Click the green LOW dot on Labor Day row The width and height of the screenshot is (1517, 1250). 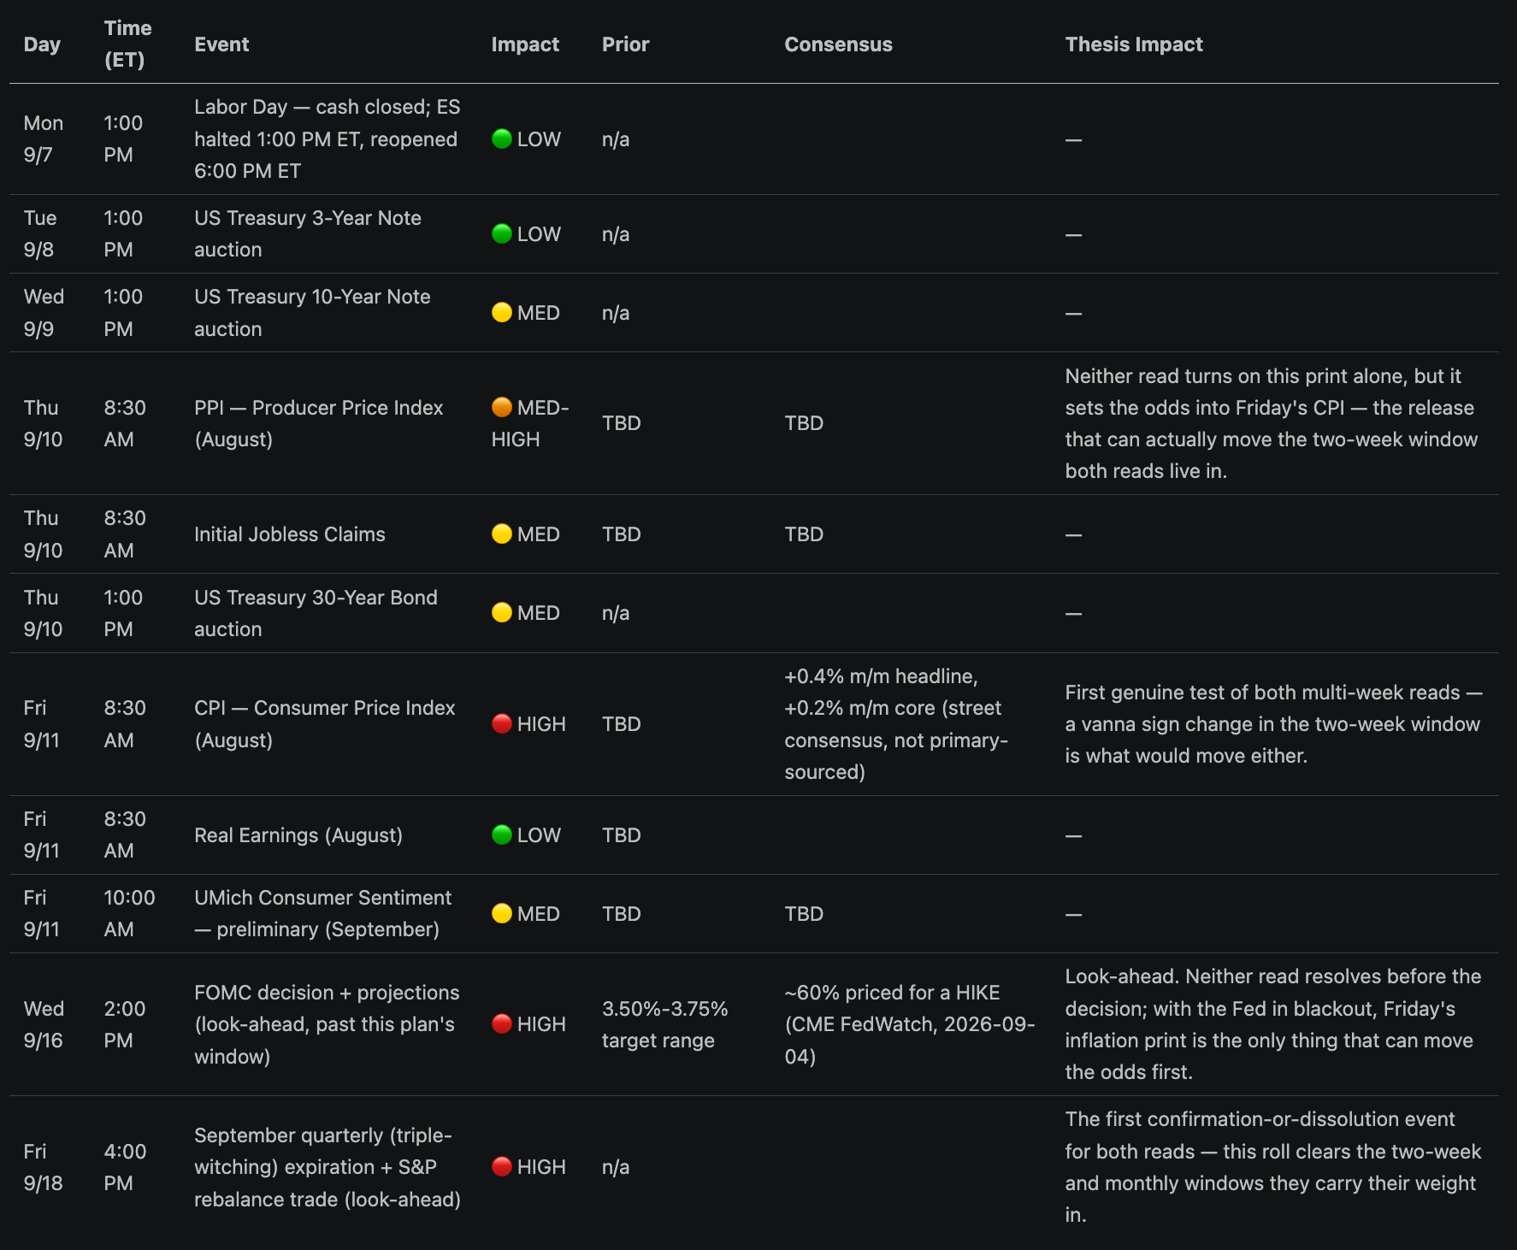[x=502, y=139]
